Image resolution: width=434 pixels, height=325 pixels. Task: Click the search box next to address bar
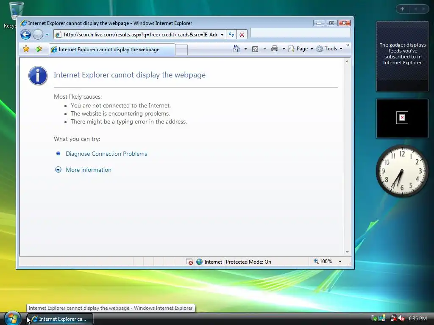[x=300, y=33]
